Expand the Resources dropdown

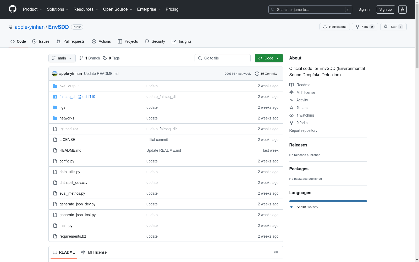(x=86, y=9)
